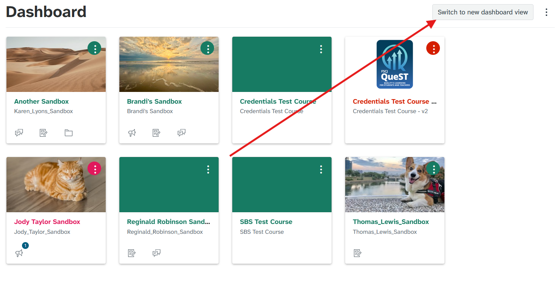Open Discussions icon on Another Sandbox card
This screenshot has width=557, height=286.
(19, 133)
